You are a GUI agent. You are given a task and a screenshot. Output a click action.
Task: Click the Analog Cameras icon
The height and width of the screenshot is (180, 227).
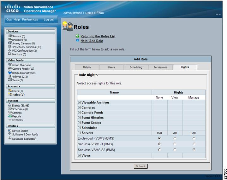point(10,43)
